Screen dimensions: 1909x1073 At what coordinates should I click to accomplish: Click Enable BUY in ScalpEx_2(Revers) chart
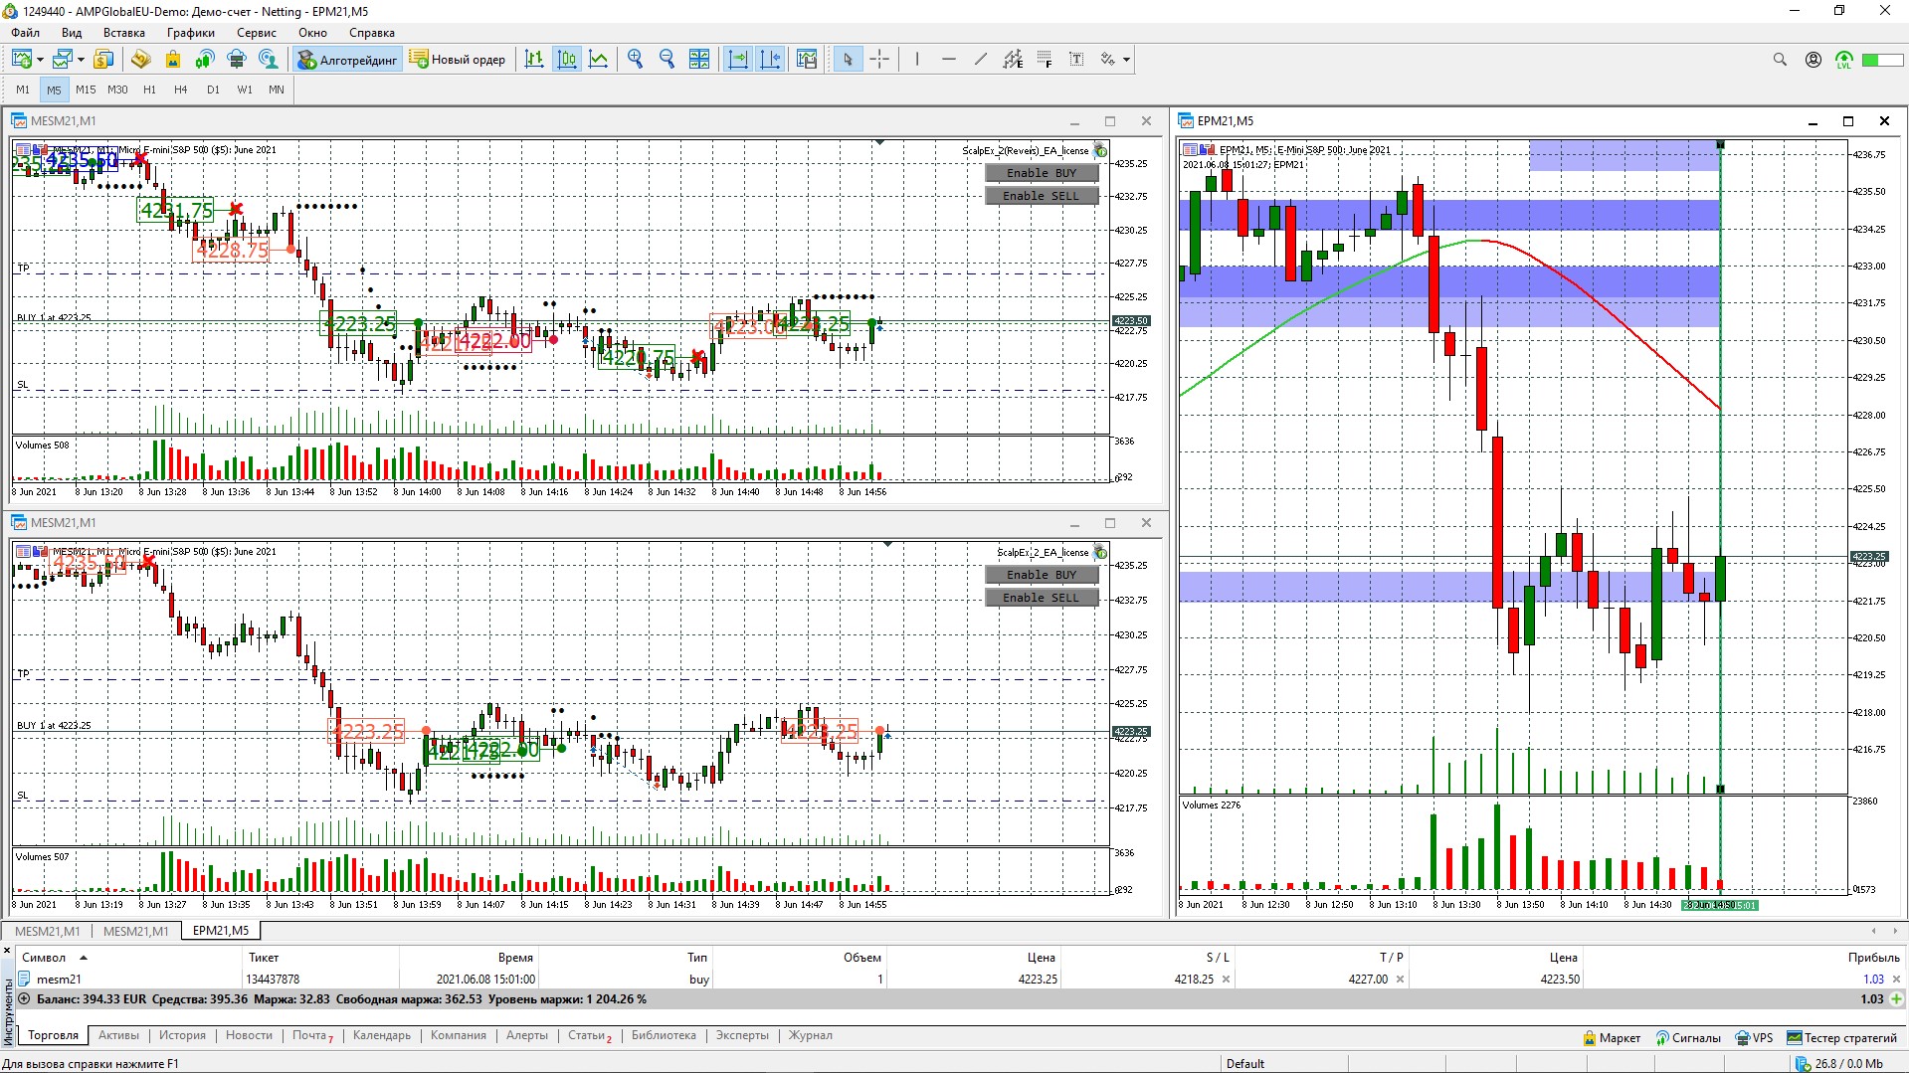point(1042,173)
